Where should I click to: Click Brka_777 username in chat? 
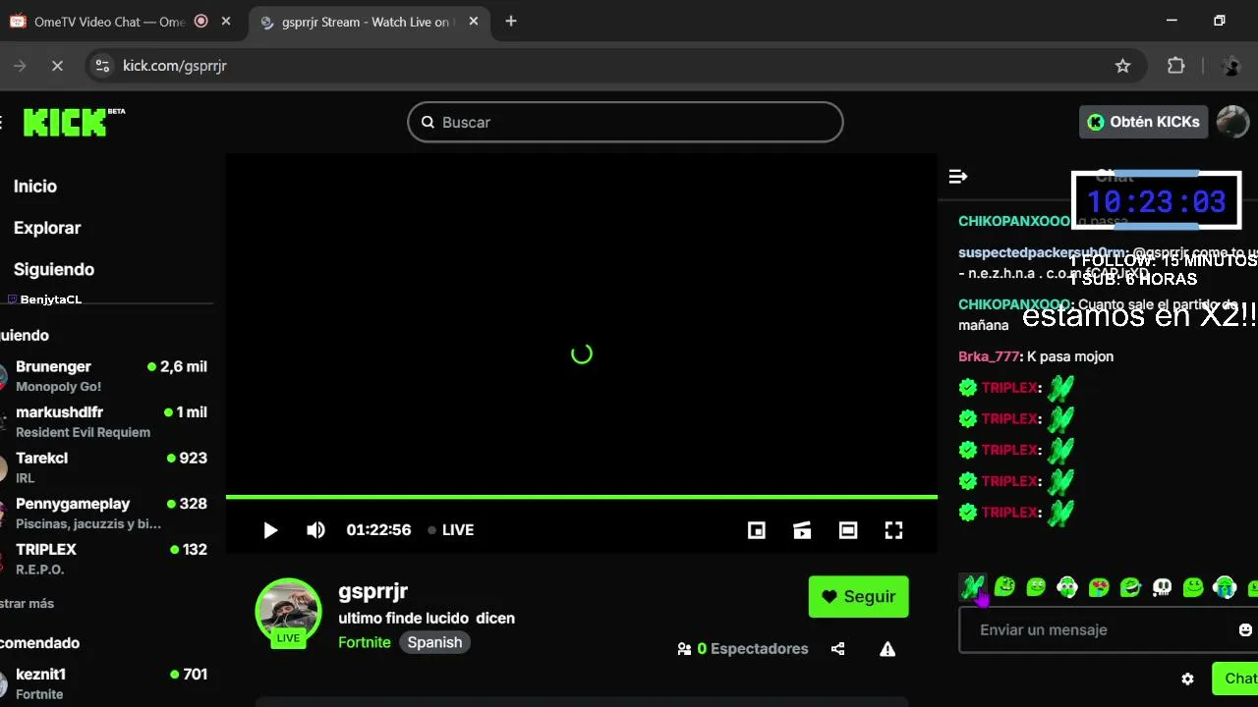click(989, 356)
